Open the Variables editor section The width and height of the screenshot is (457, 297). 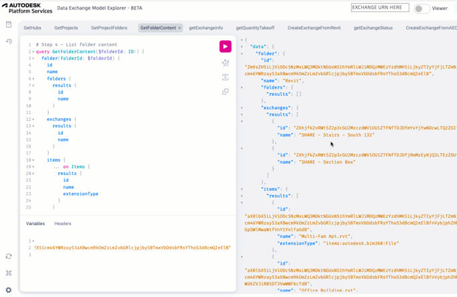[36, 223]
